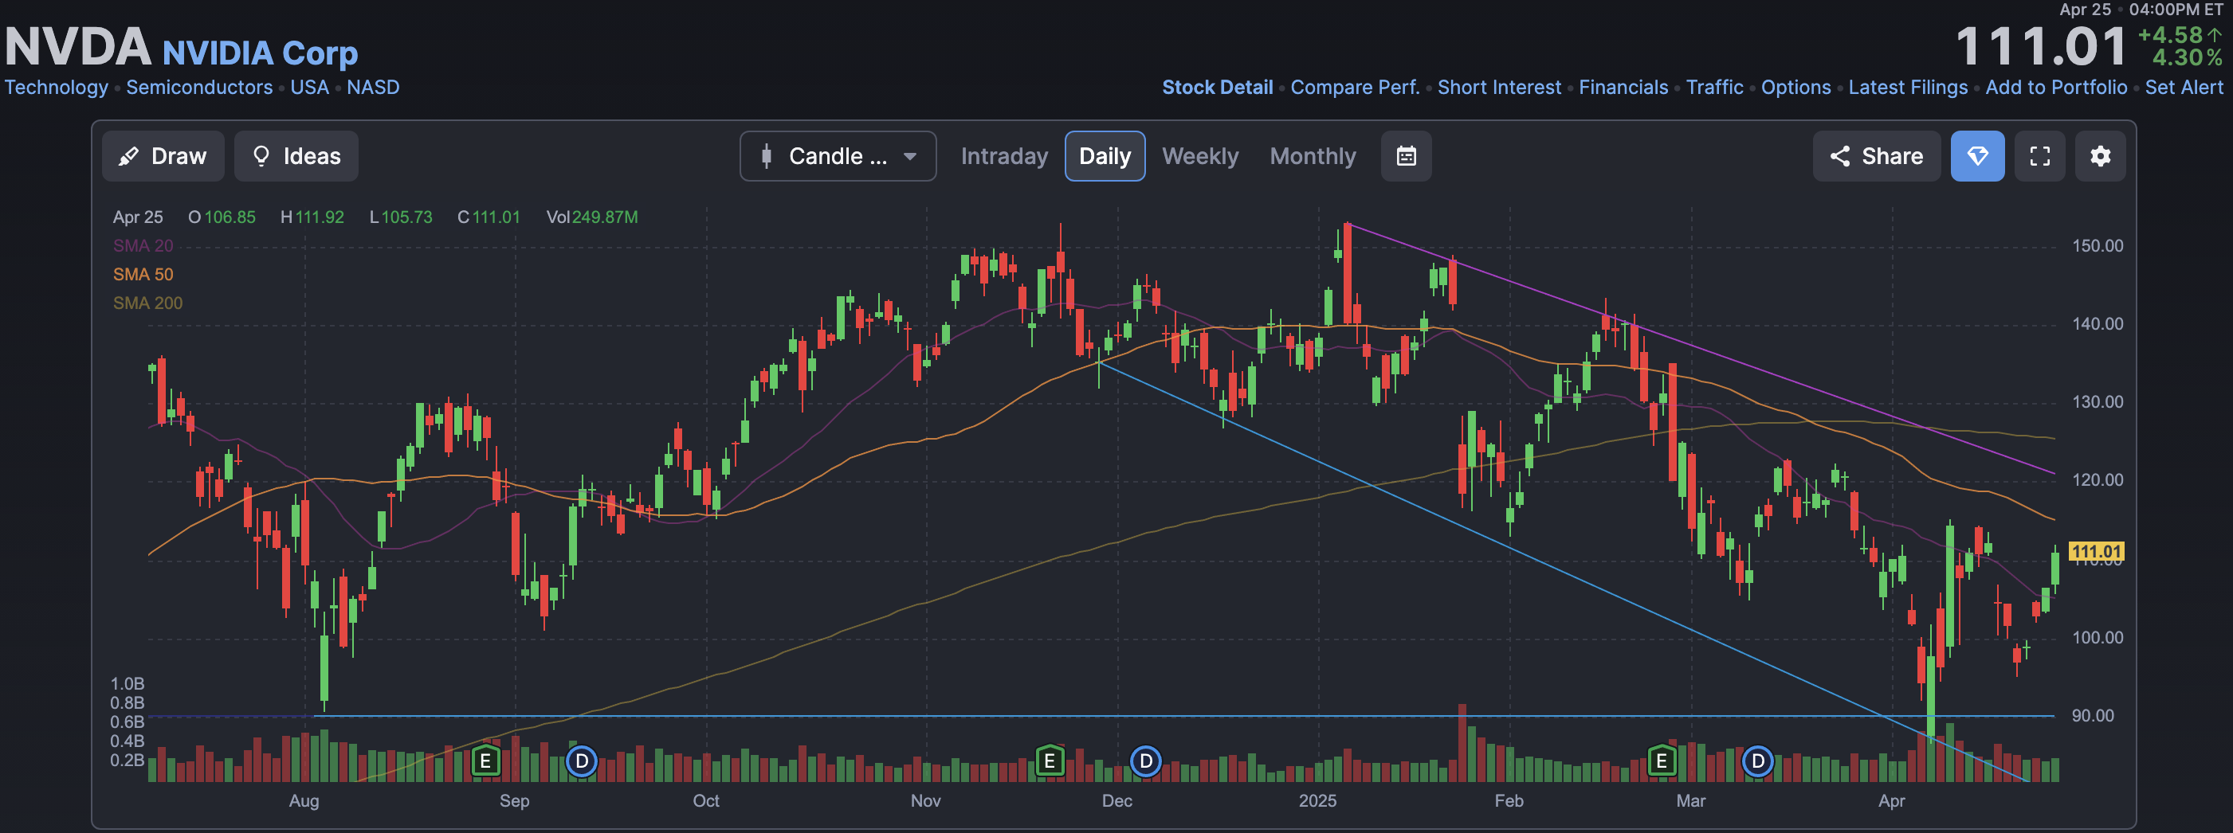The width and height of the screenshot is (2233, 833).
Task: Select the SMA 50 indicator label
Action: tap(143, 275)
